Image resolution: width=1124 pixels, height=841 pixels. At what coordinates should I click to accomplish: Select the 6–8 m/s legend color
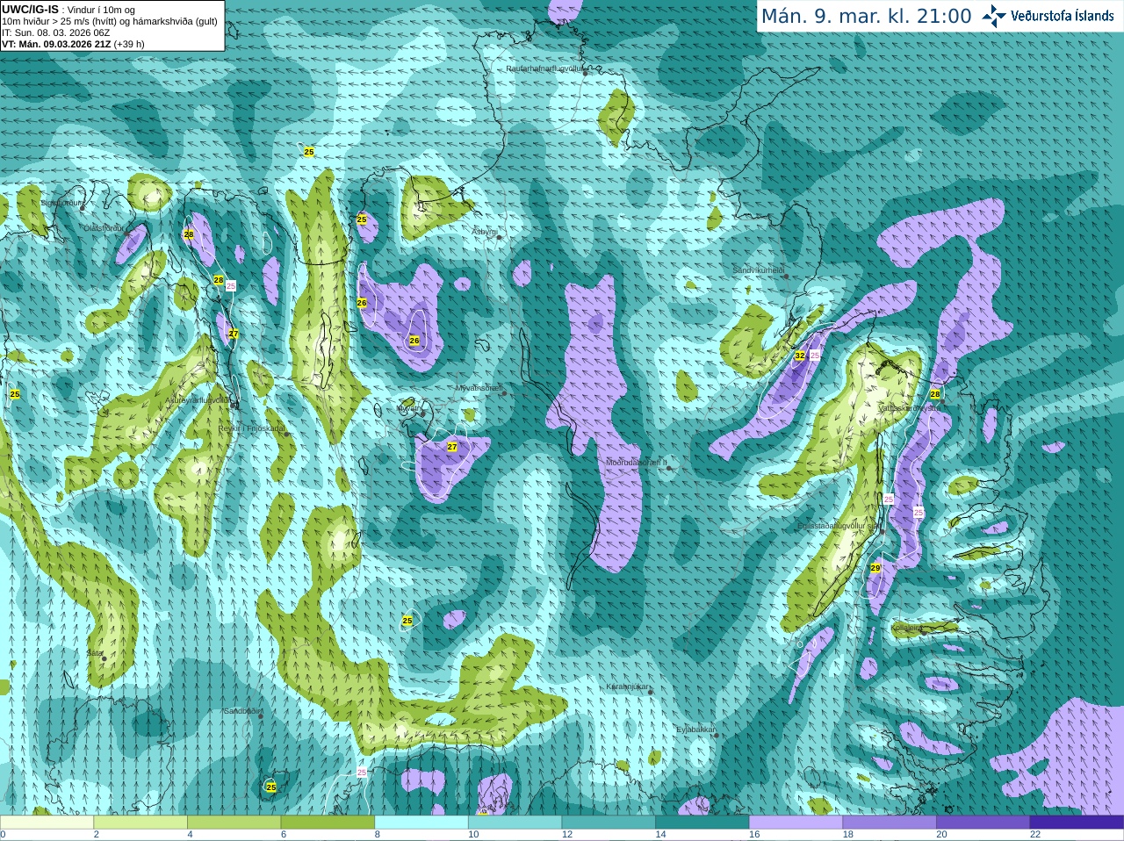pos(328,822)
